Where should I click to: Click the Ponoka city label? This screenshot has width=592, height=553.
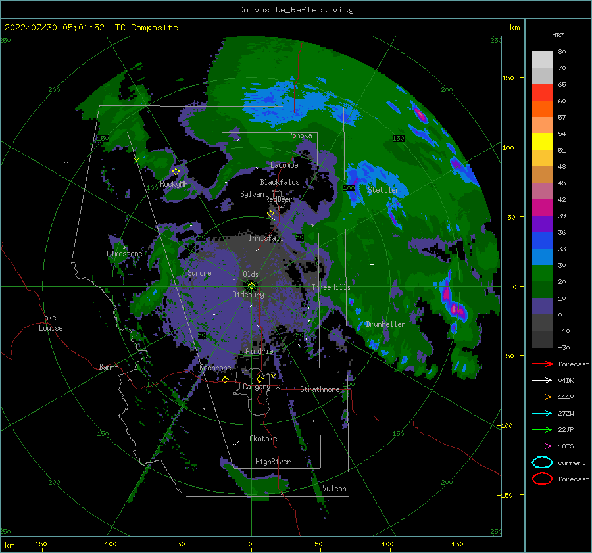coord(300,135)
